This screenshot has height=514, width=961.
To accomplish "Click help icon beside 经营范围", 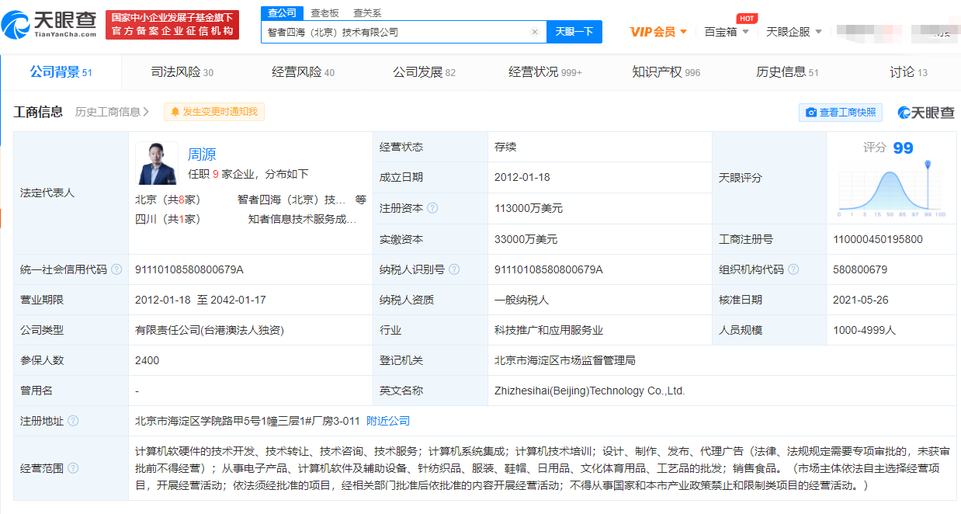I will [73, 468].
